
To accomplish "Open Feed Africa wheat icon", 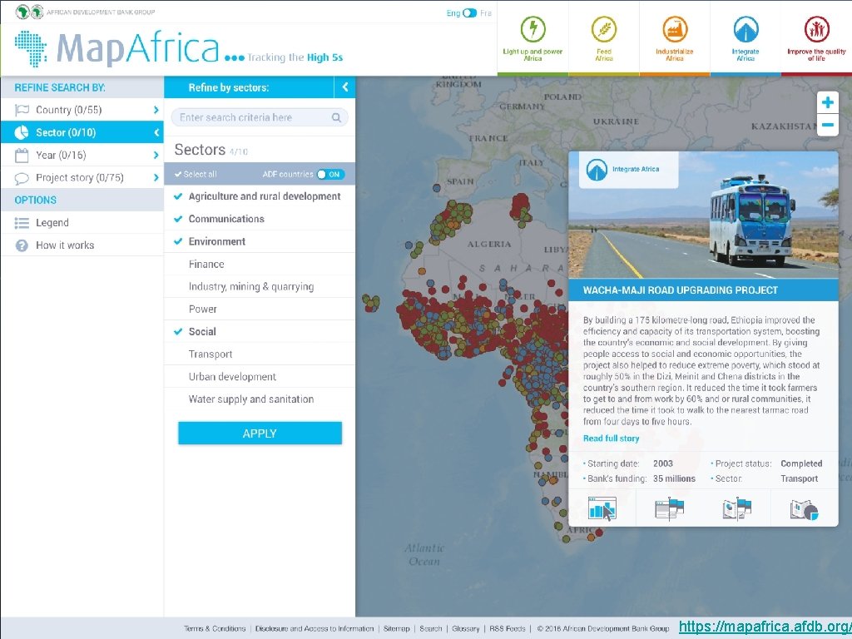I will click(x=604, y=29).
